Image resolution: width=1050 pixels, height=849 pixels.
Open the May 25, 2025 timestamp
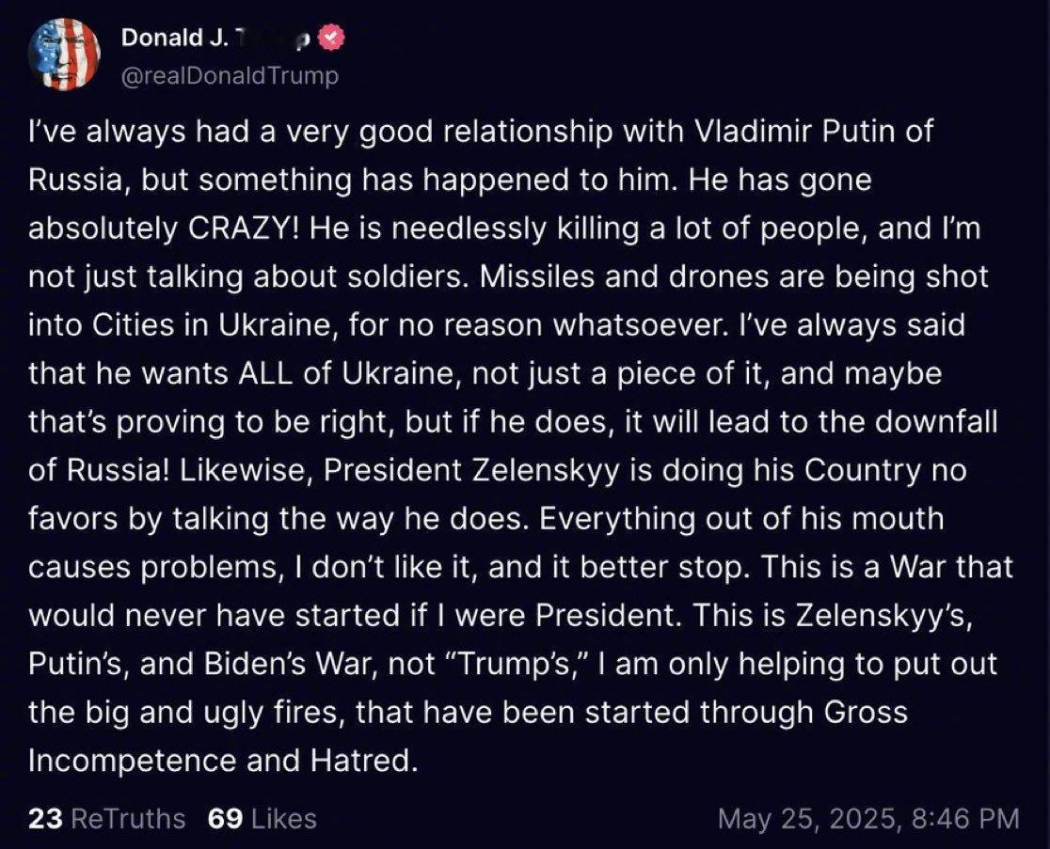[868, 819]
